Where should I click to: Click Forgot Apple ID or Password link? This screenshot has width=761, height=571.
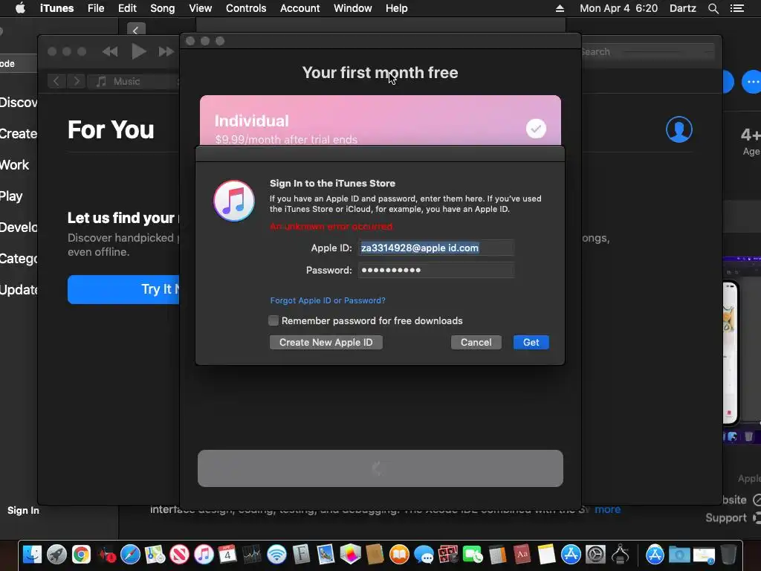(328, 300)
